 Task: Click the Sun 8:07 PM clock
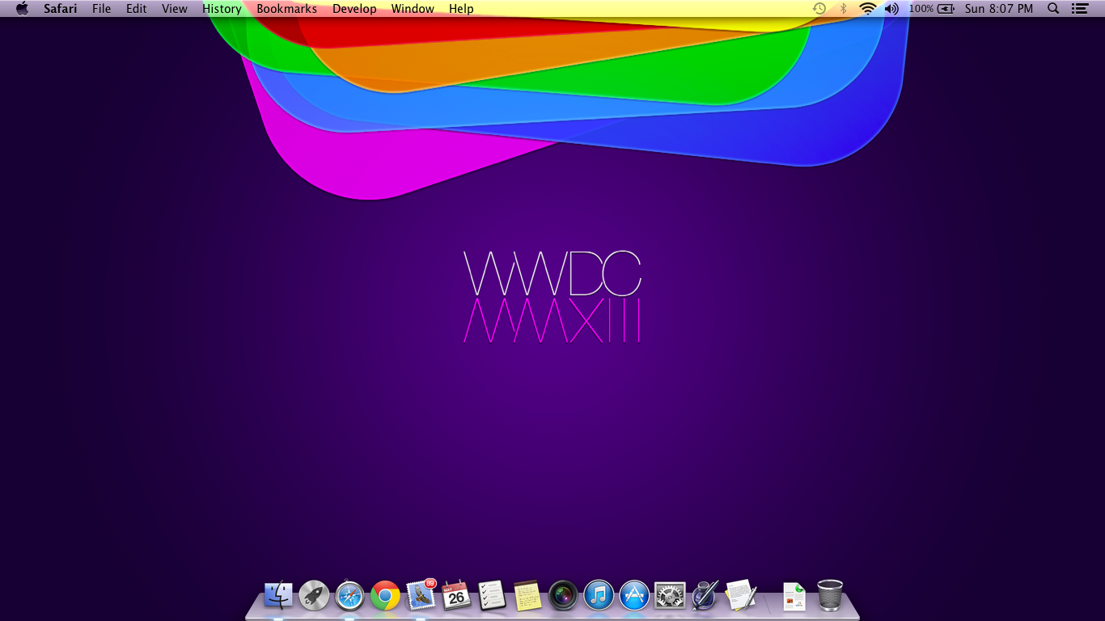(999, 9)
